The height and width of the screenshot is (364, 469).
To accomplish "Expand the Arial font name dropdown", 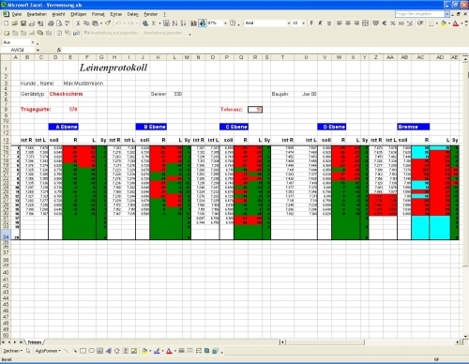I will coord(288,23).
